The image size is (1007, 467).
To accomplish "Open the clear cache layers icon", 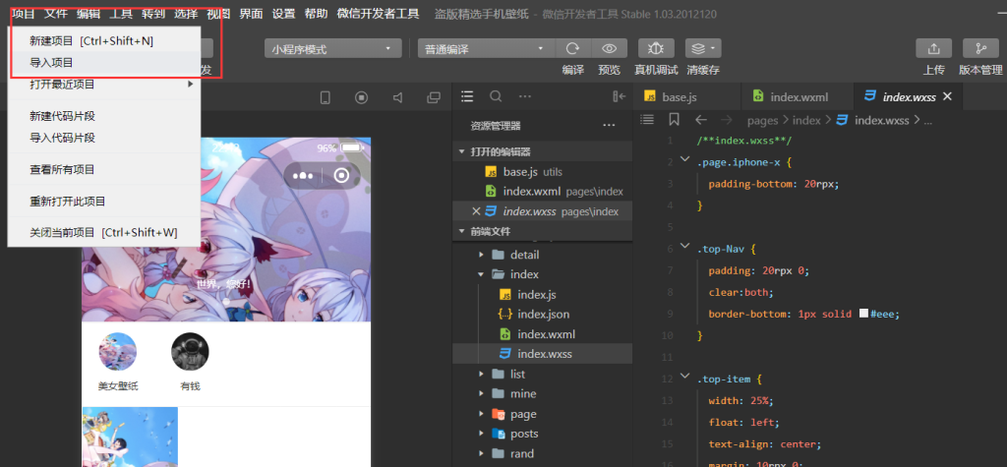I will [703, 48].
